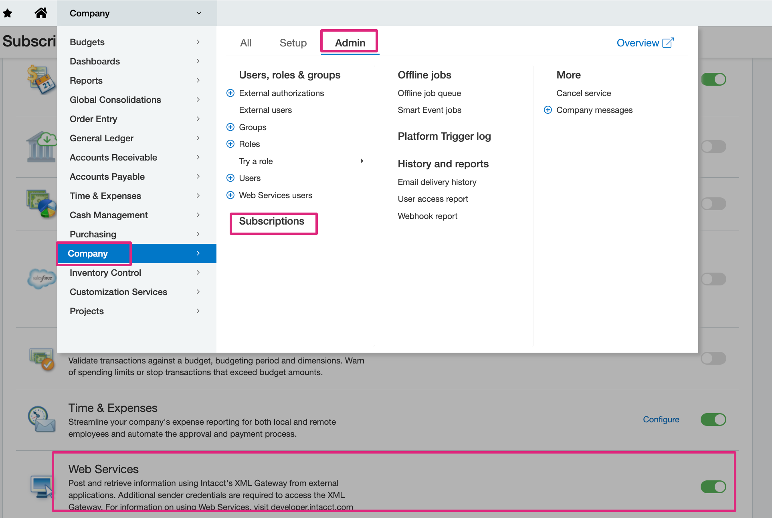
Task: Switch to the Setup tab
Action: tap(293, 43)
